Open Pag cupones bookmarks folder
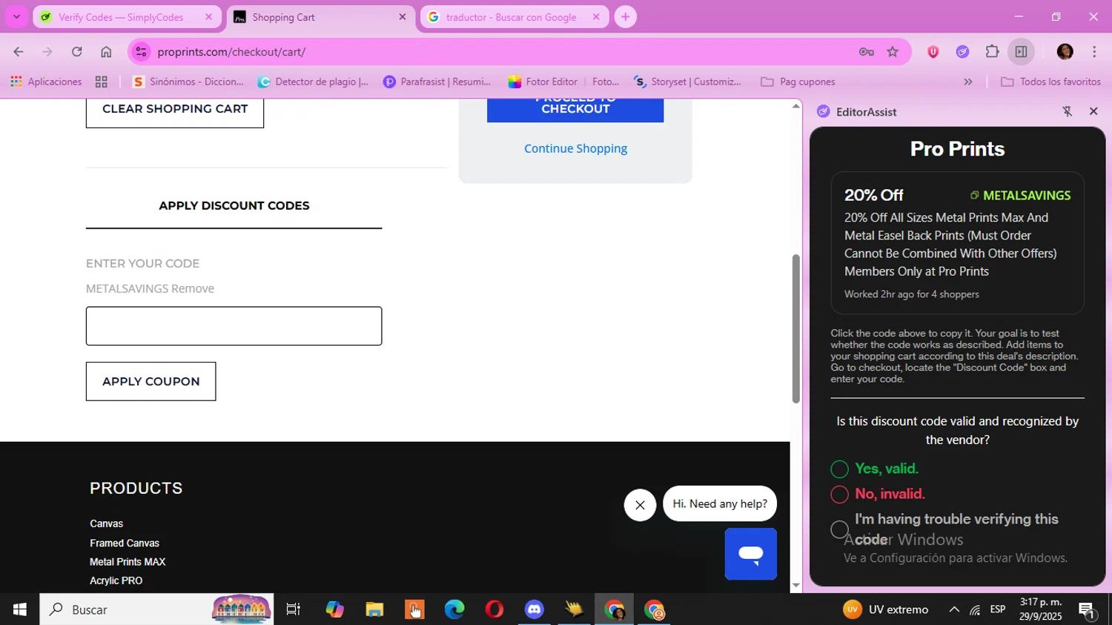 click(x=798, y=82)
